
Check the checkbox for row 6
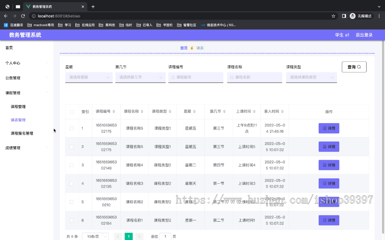coord(71,220)
